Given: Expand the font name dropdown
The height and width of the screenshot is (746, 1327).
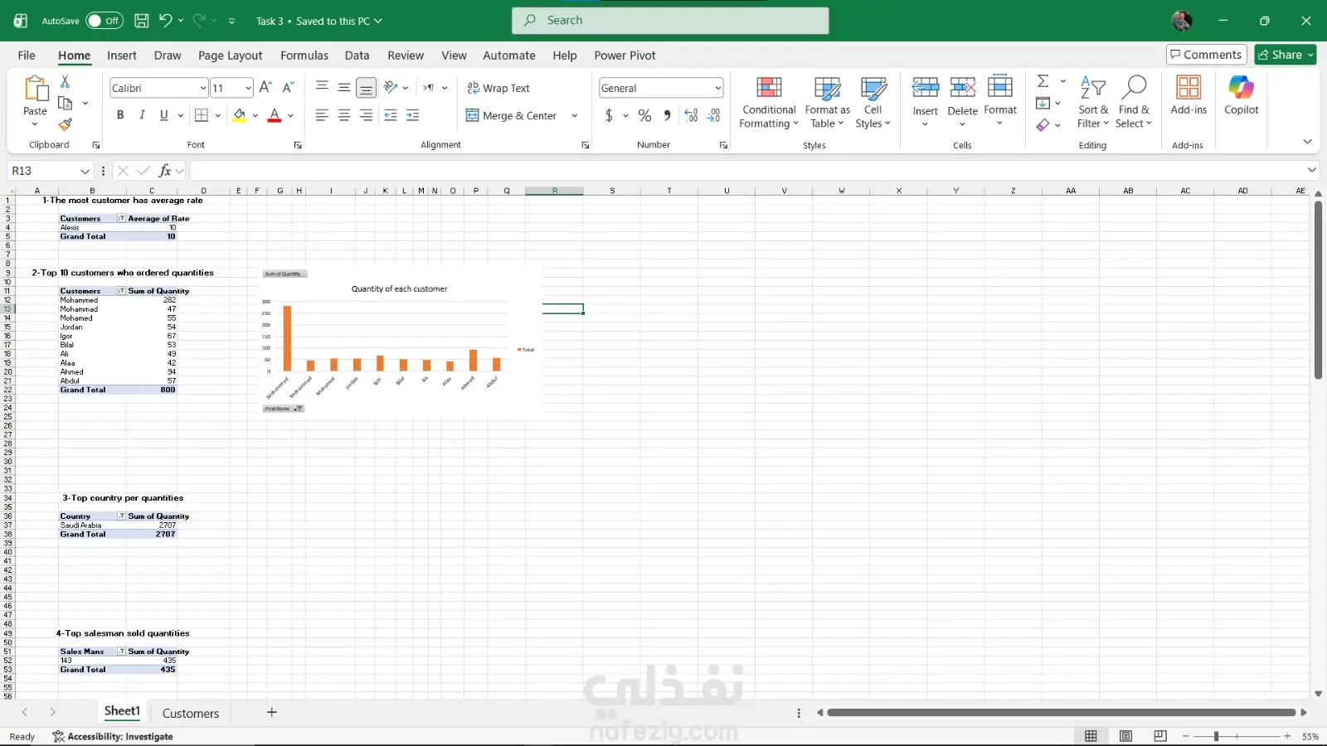Looking at the screenshot, I should [202, 88].
